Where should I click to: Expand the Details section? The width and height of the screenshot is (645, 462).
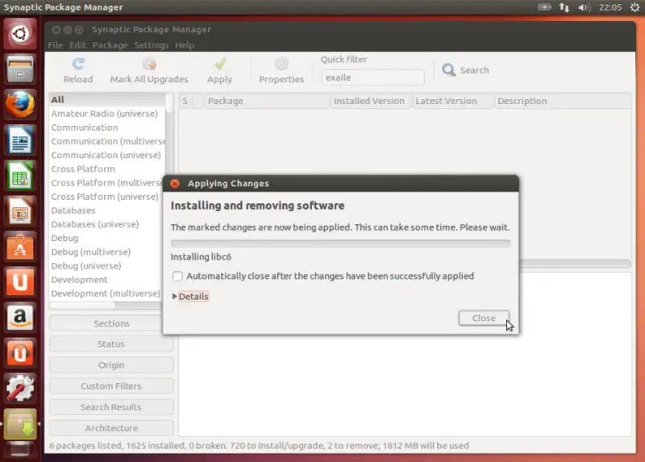[191, 296]
